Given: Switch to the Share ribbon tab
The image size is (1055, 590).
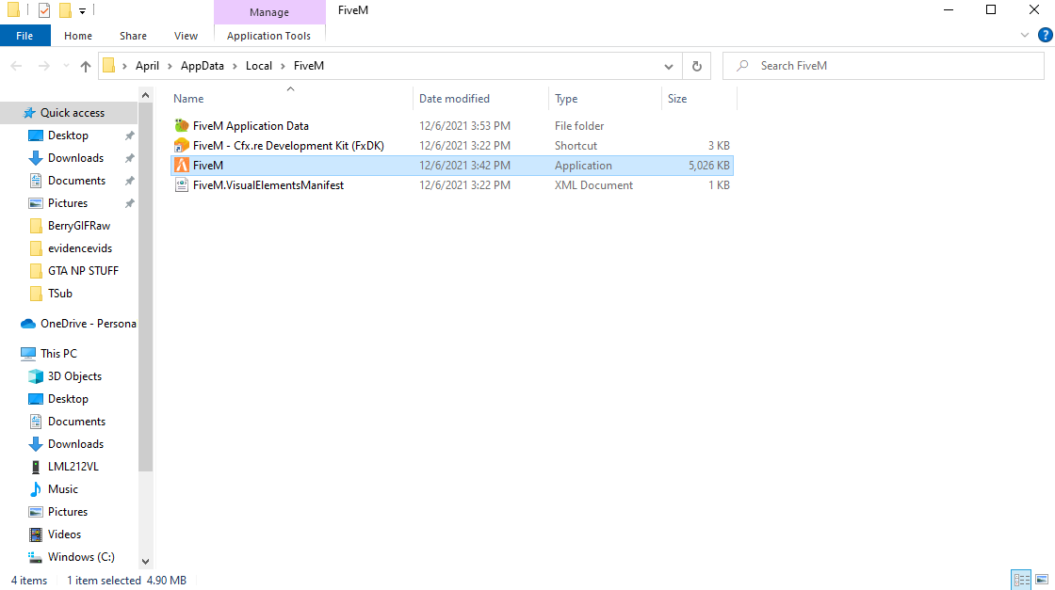Looking at the screenshot, I should point(133,36).
